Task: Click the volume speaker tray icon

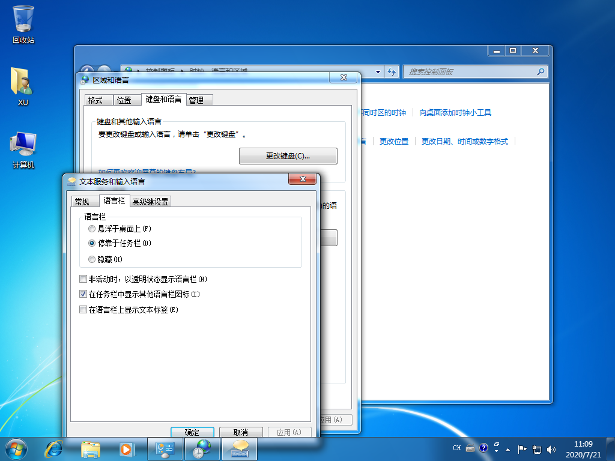Action: click(x=551, y=448)
